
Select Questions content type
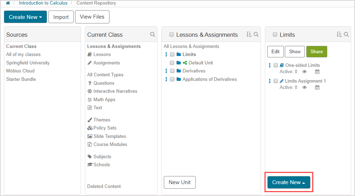pyautogui.click(x=104, y=83)
